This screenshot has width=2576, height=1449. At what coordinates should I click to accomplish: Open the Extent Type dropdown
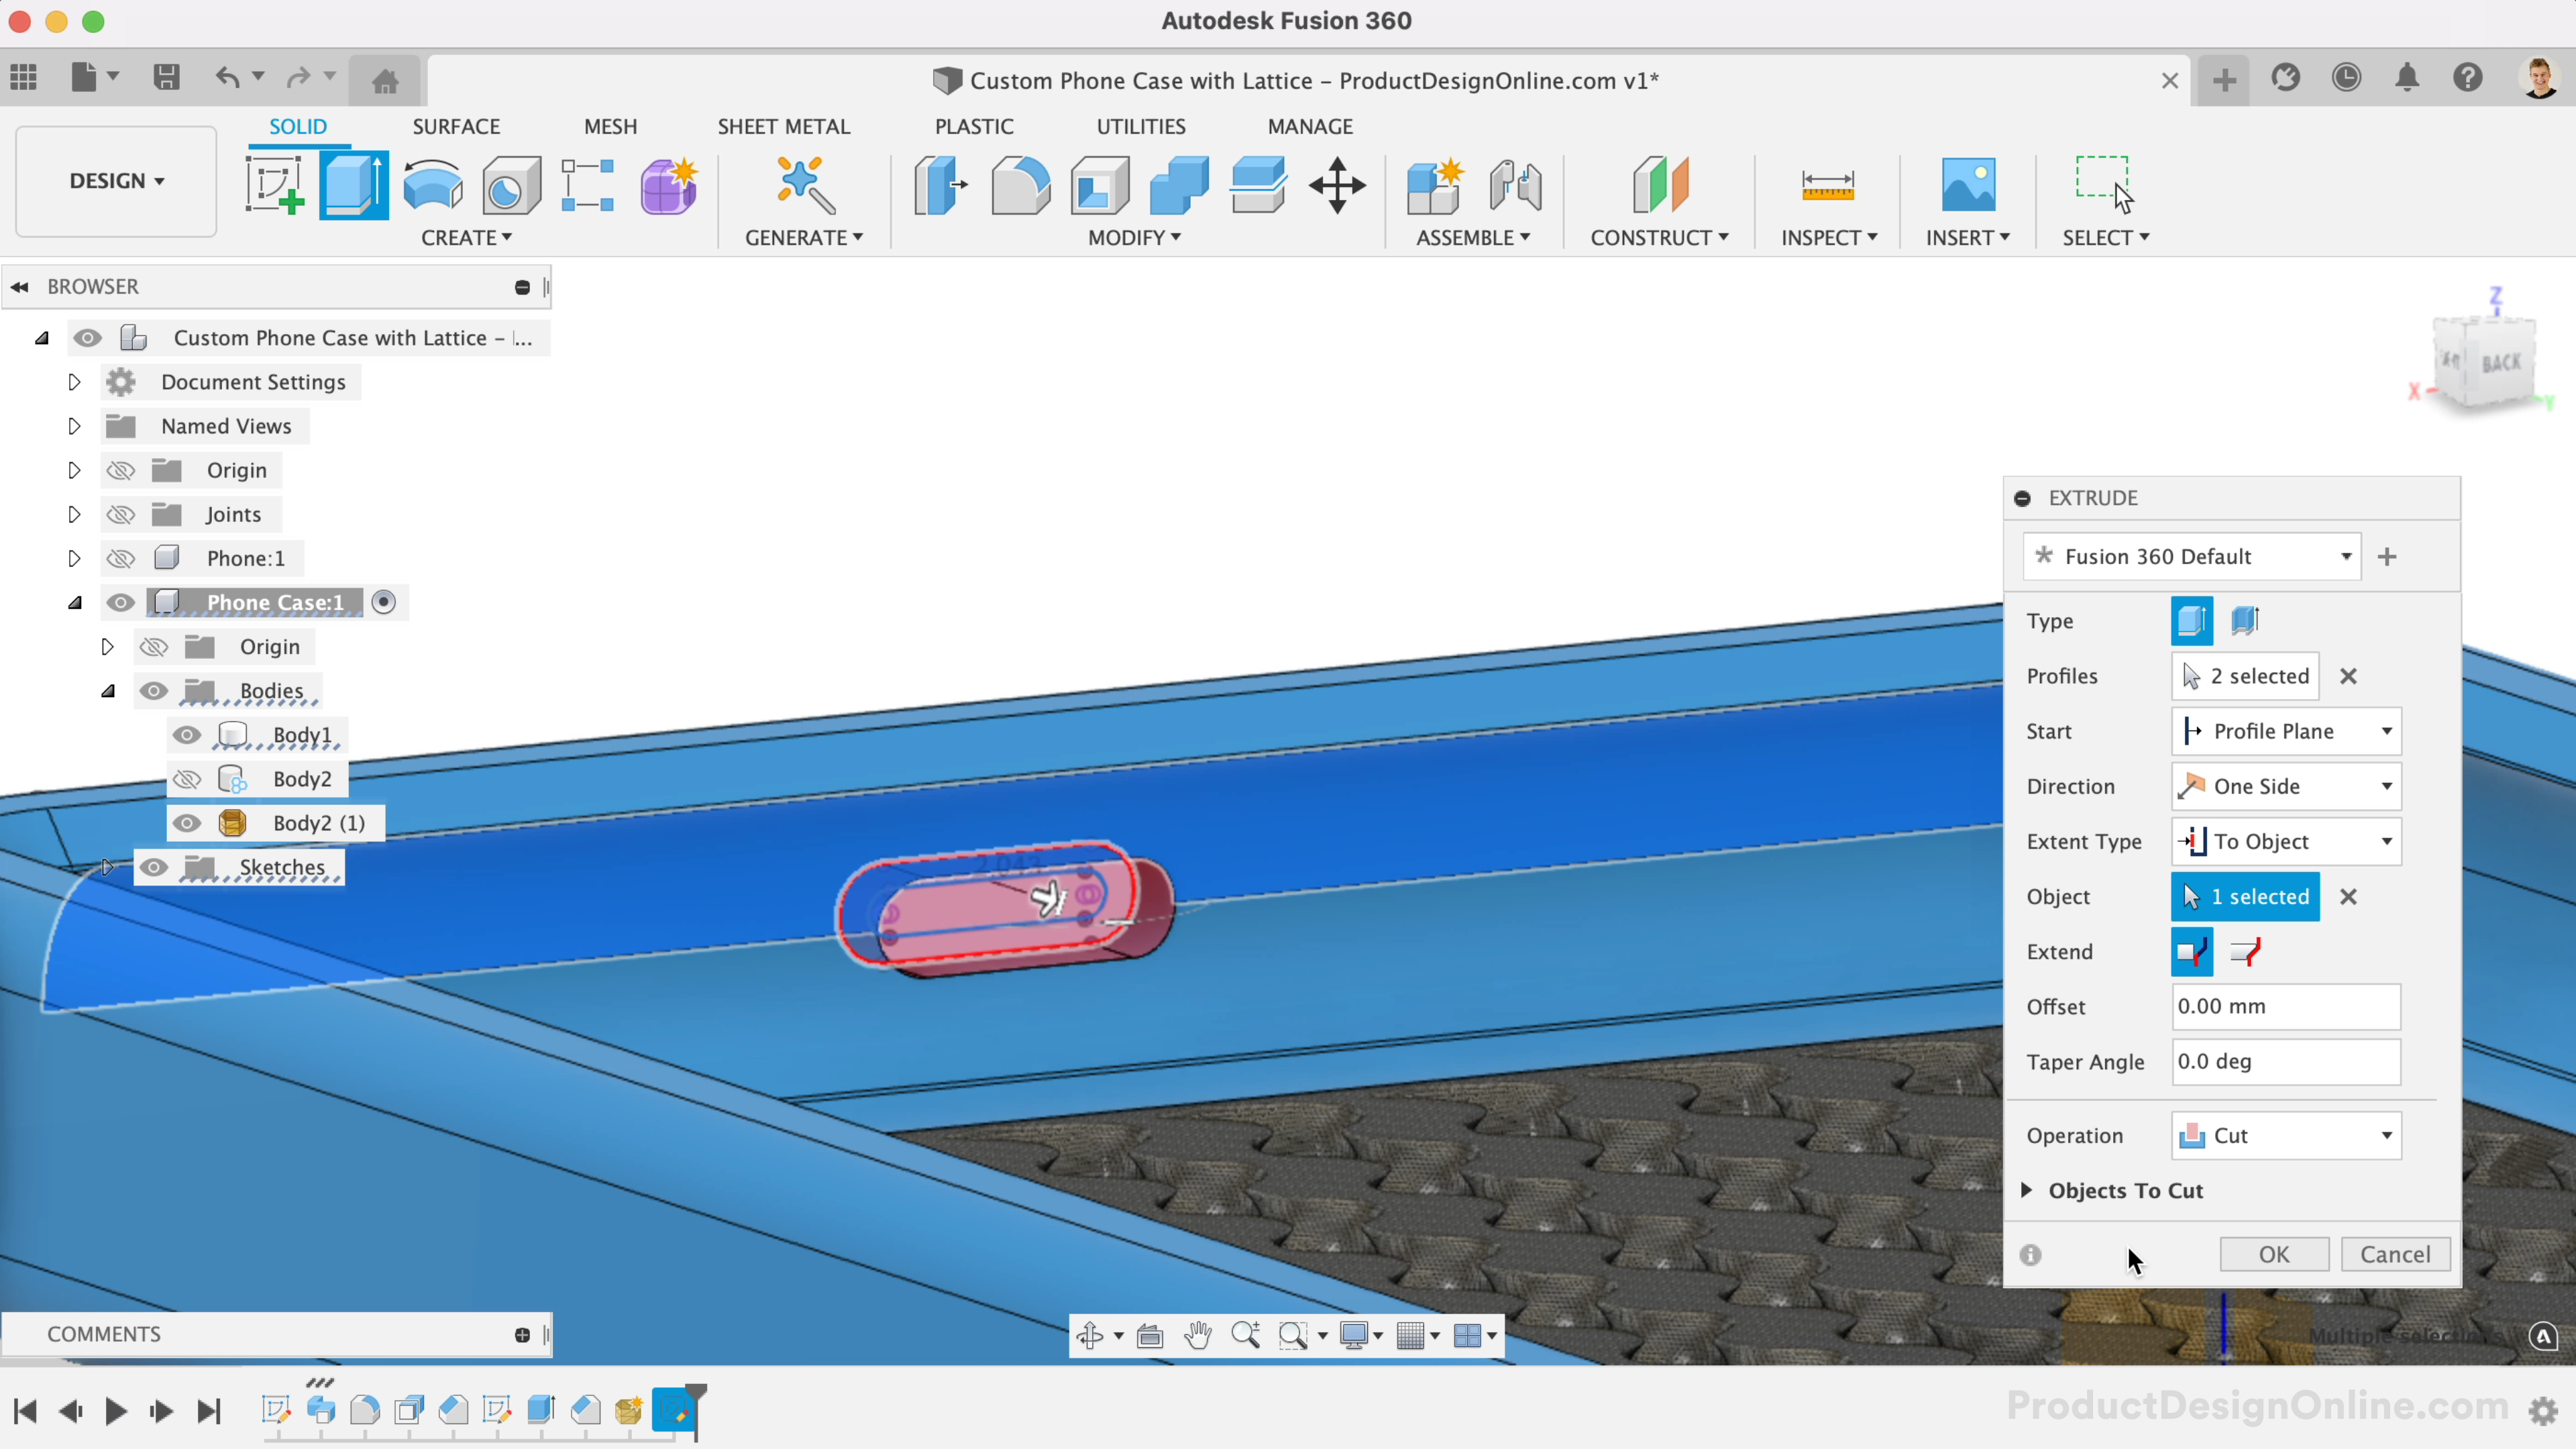point(2285,841)
